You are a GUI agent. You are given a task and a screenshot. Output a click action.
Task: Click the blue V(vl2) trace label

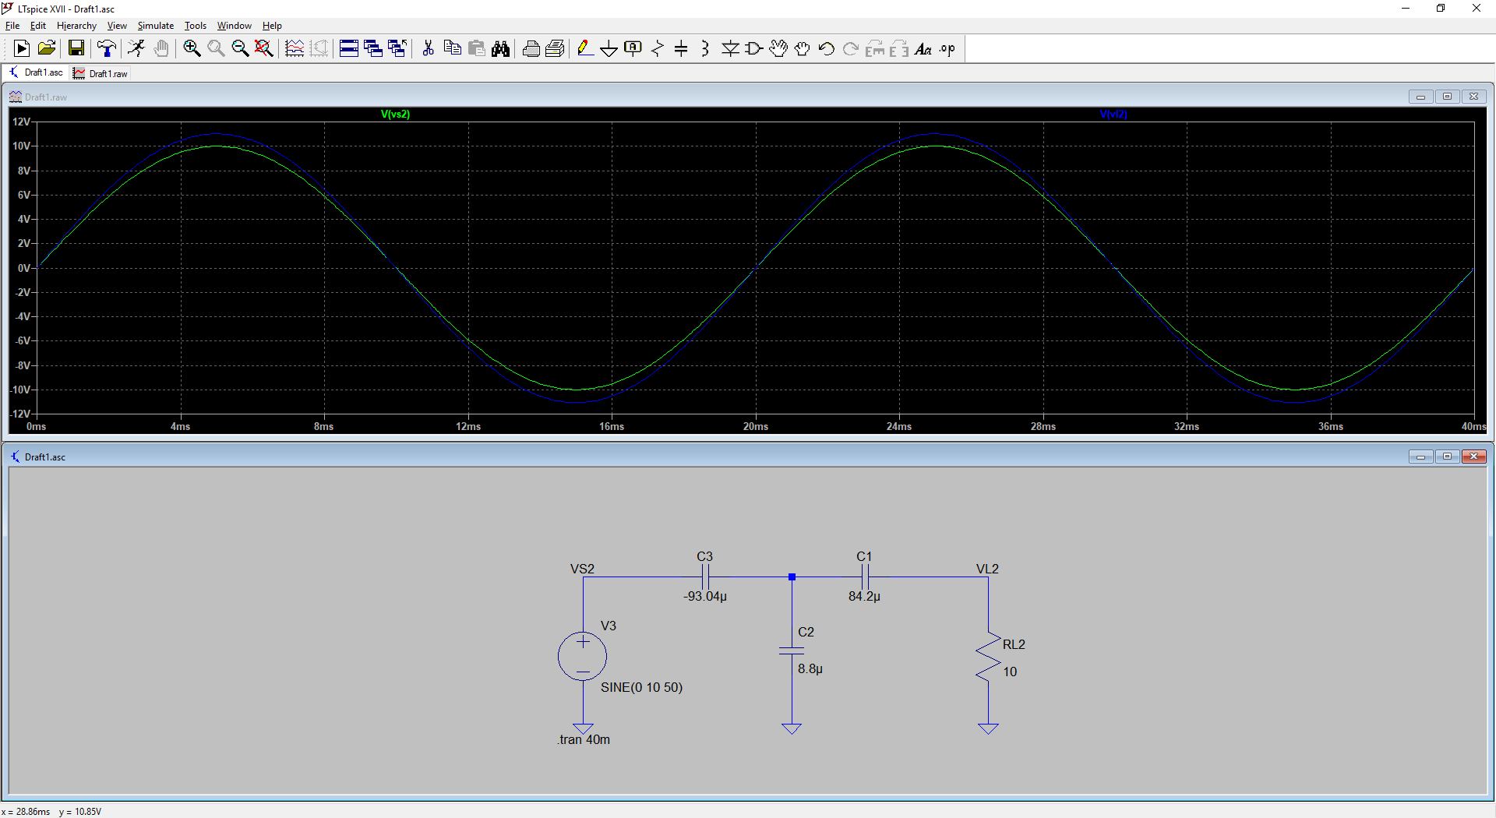click(1113, 114)
